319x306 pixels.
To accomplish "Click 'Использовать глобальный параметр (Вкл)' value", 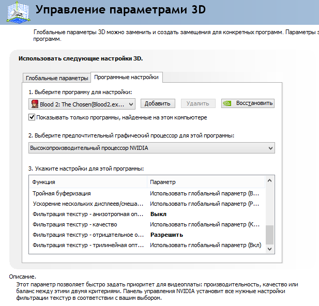I will 206,245.
